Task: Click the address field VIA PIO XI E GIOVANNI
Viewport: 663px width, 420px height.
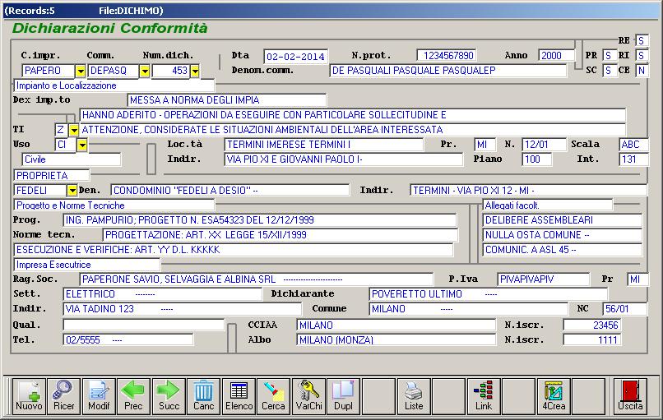Action: pyautogui.click(x=343, y=159)
